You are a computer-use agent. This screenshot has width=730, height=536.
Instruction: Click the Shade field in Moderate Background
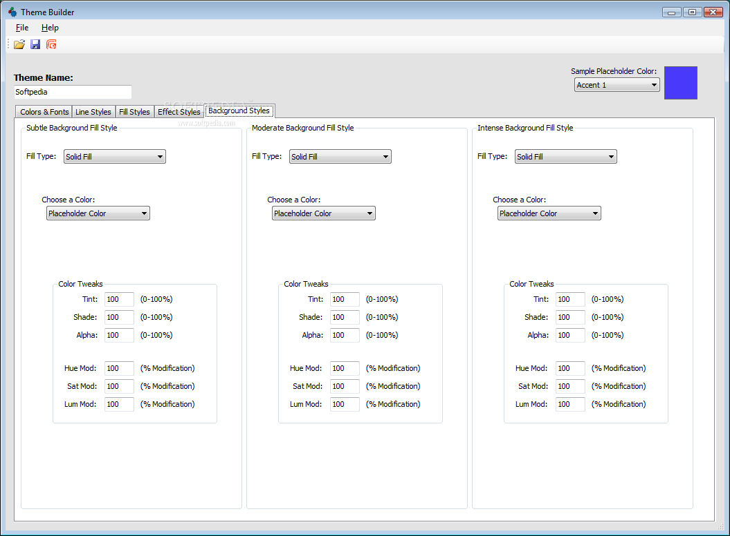click(345, 317)
